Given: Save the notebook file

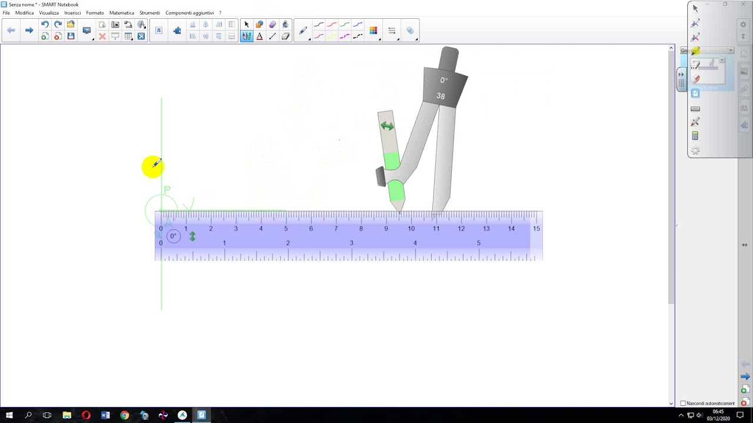Looking at the screenshot, I should click(71, 36).
